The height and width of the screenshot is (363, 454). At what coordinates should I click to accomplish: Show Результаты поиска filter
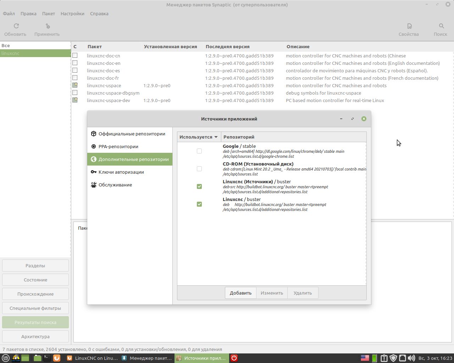[x=35, y=322]
